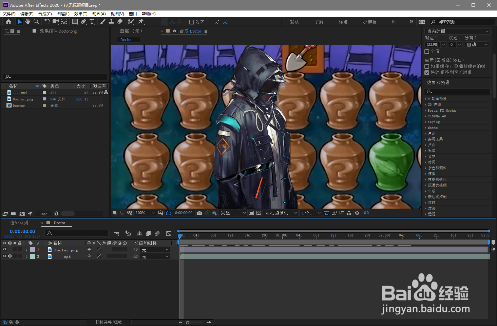
Task: Create a new folder in Project panel
Action: coord(13,214)
